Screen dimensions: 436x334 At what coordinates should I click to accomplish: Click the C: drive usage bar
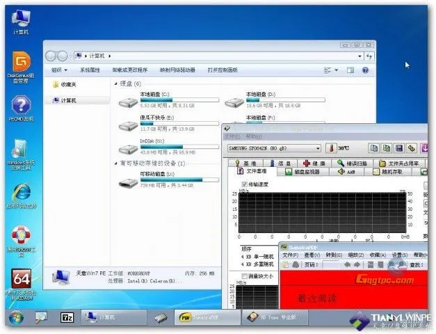pos(179,100)
